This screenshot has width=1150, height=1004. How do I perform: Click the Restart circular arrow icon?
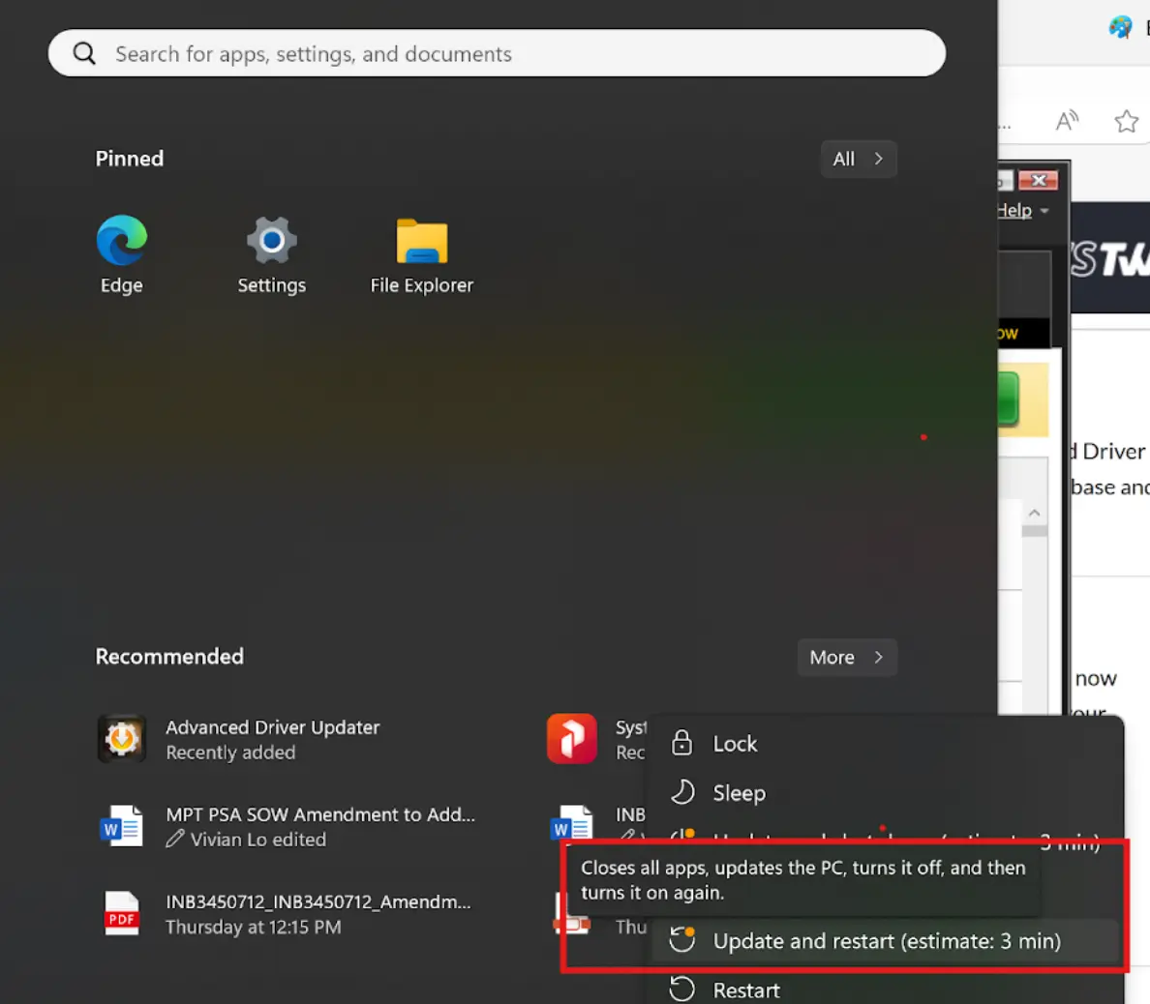(682, 989)
